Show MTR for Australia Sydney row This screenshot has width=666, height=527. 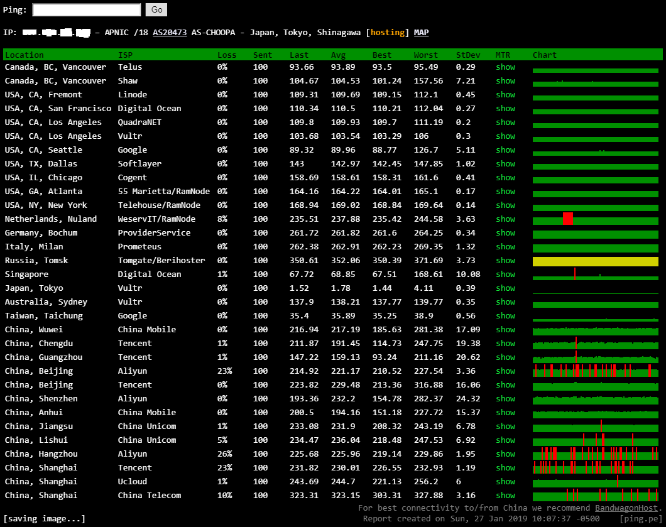(505, 302)
